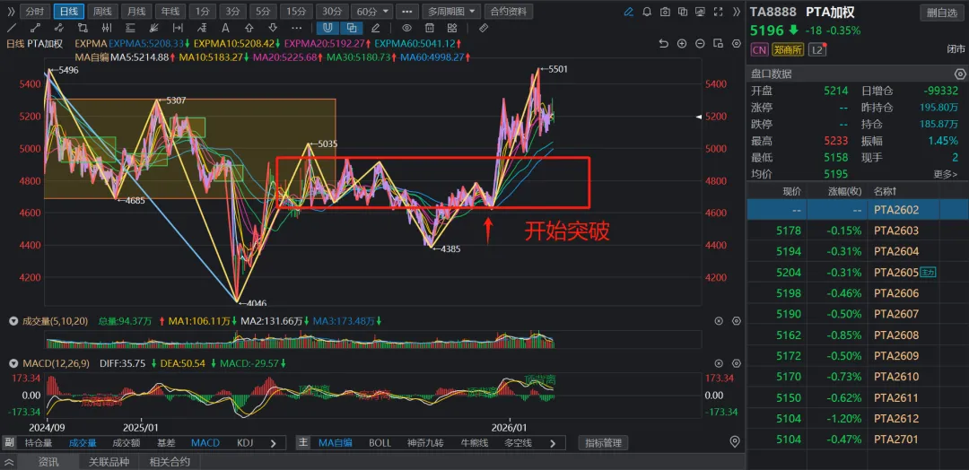Viewport: 969px width, 470px height.
Task: Select the straight line drawing tool
Action: tap(12, 28)
